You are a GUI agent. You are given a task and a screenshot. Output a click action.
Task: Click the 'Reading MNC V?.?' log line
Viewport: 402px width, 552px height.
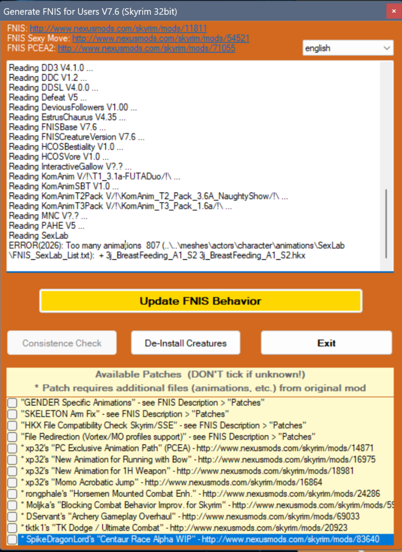click(x=48, y=216)
